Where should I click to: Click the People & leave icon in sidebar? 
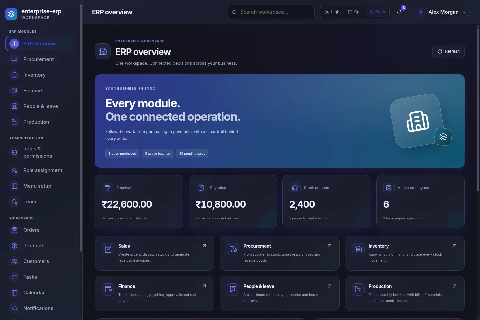14,106
